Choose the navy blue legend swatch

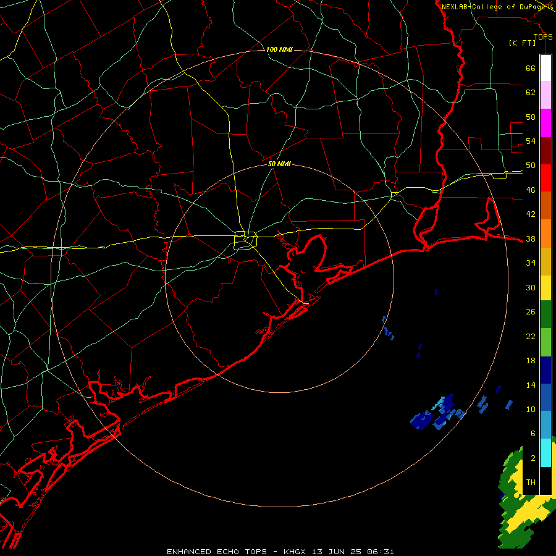pos(545,370)
